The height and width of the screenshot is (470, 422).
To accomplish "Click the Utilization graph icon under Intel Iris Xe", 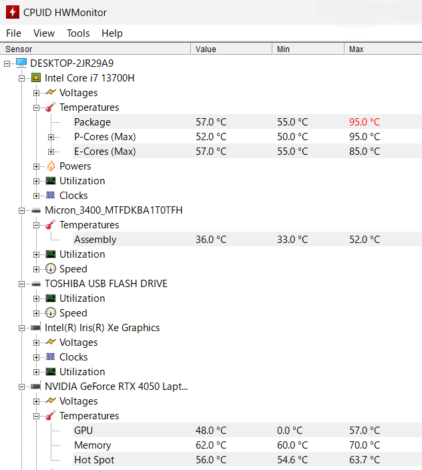I will click(51, 372).
